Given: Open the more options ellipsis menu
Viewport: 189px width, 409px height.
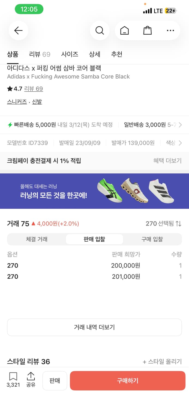Looking at the screenshot, I should tap(170, 30).
